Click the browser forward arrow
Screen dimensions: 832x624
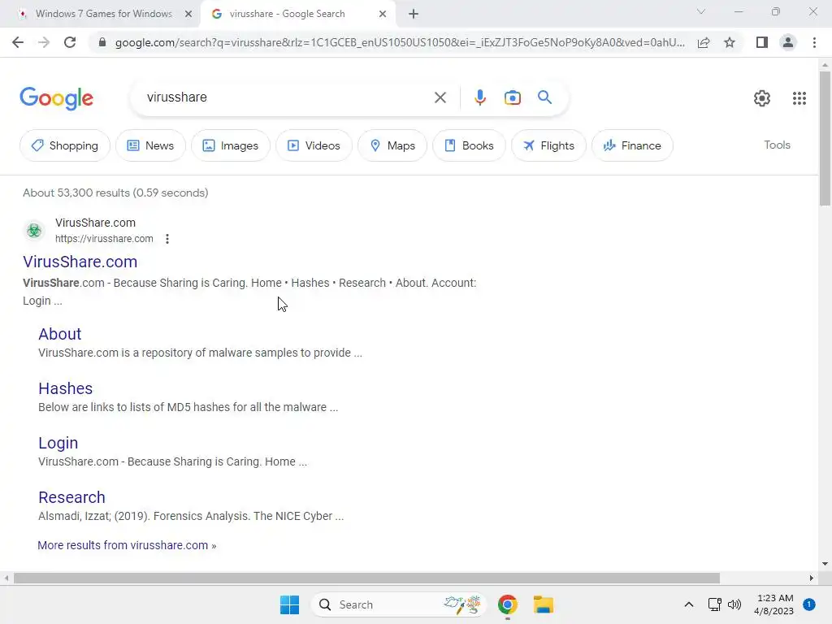[44, 42]
